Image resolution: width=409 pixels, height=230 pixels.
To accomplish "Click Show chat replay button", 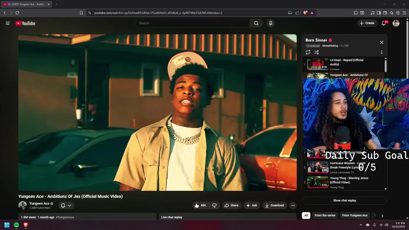I will tap(344, 201).
